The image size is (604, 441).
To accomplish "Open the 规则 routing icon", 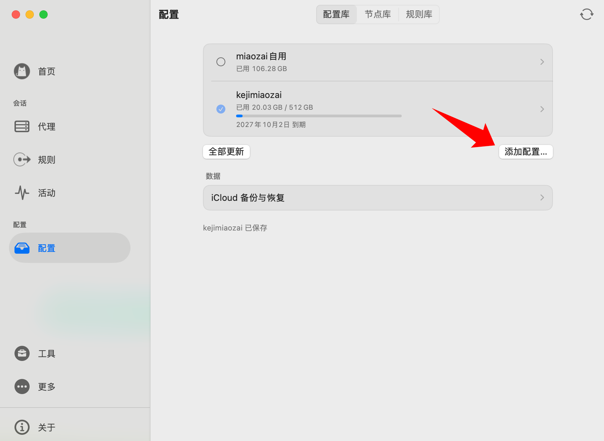I will click(x=22, y=159).
